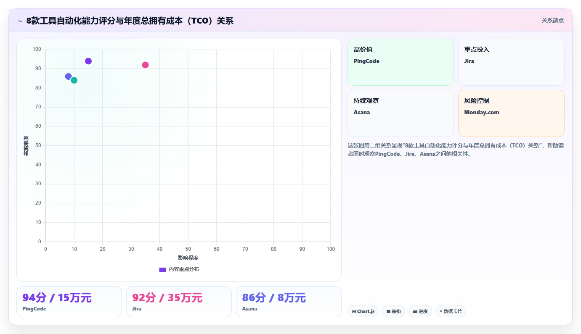Open the 风险控制 Monday.com quadrant card
The width and height of the screenshot is (581, 334).
511,113
